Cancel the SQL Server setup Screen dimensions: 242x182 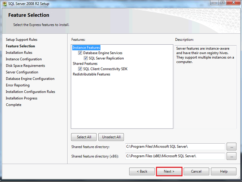pos(196,172)
